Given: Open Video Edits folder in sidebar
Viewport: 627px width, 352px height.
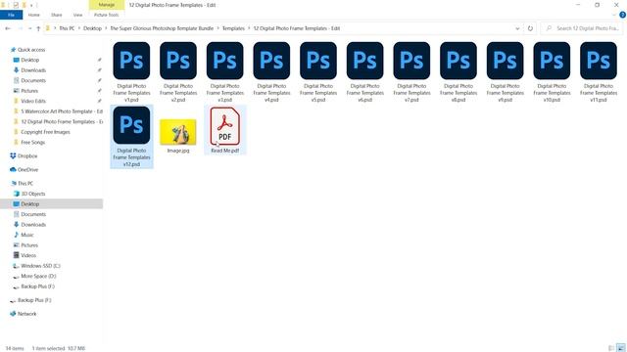Looking at the screenshot, I should (x=33, y=102).
